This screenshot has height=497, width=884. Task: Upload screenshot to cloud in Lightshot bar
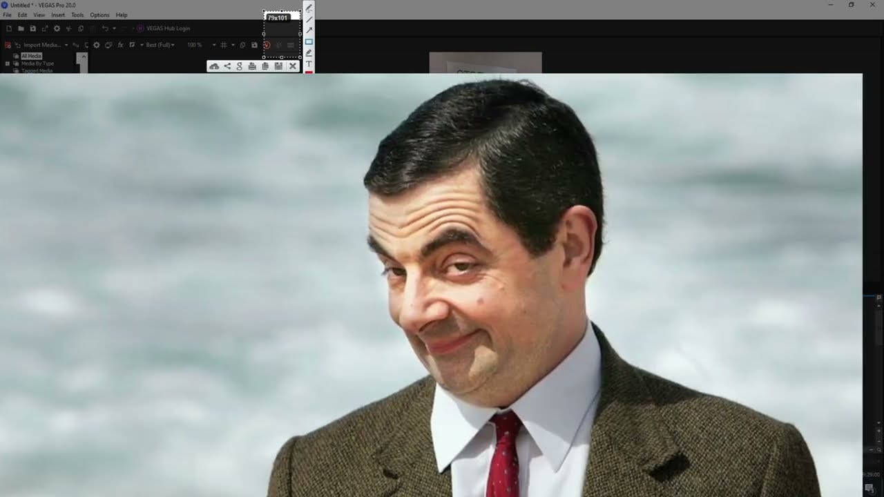pyautogui.click(x=214, y=66)
